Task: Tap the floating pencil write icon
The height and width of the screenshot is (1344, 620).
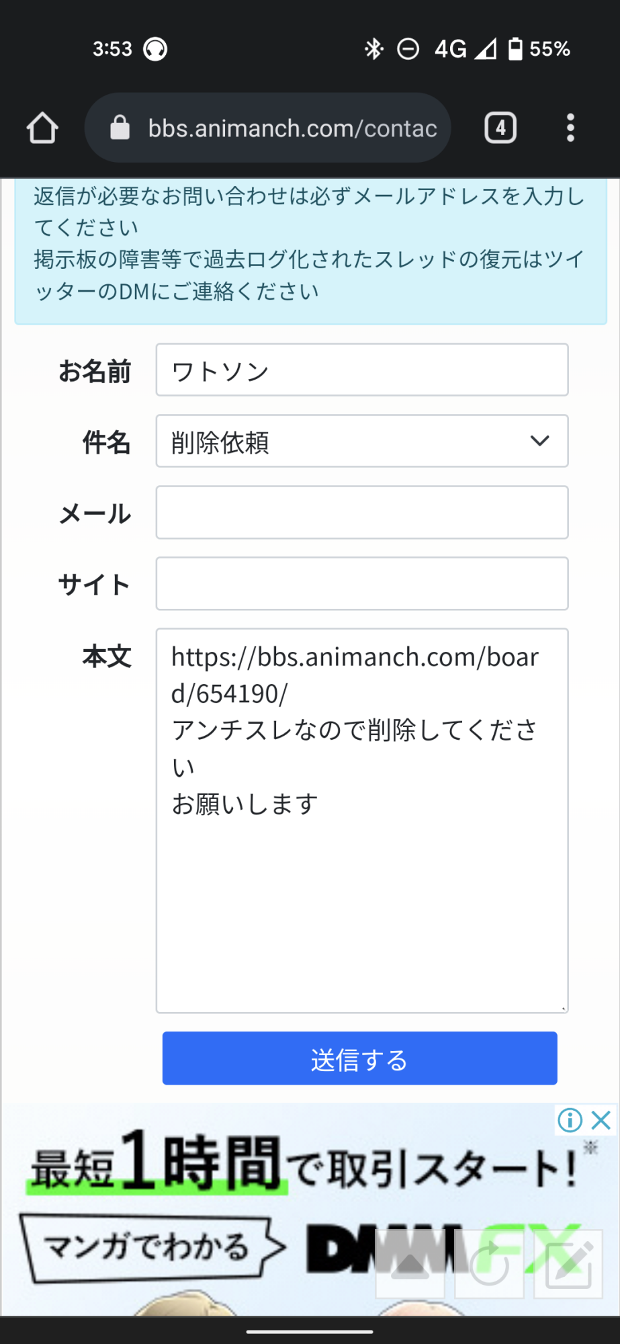Action: point(568,1264)
